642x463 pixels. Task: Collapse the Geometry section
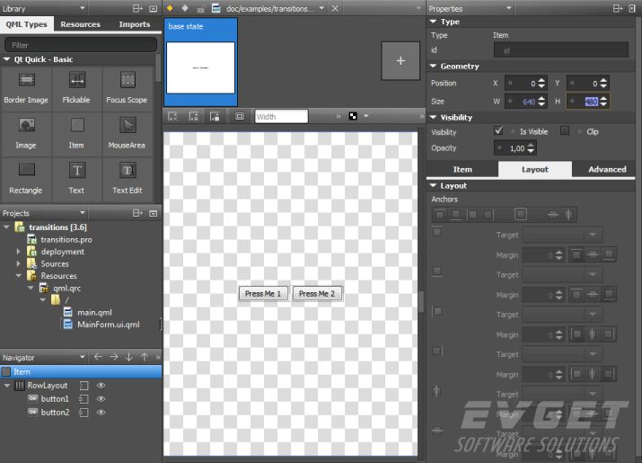[433, 66]
